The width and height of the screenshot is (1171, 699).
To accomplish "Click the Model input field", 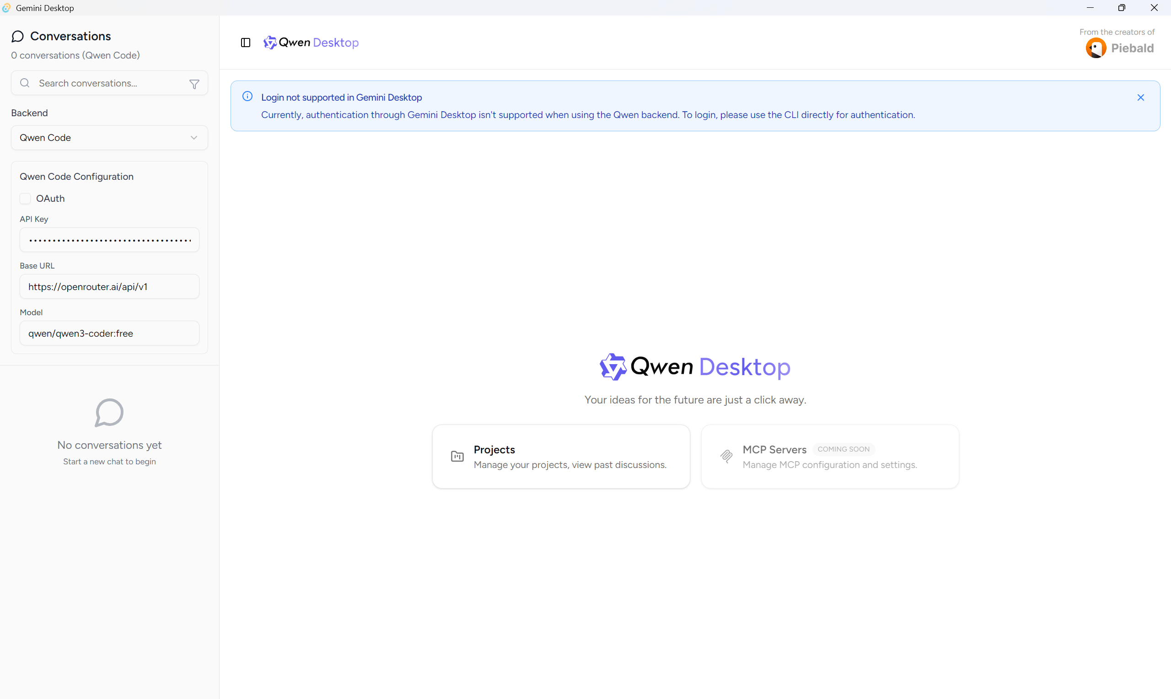I will [x=109, y=333].
